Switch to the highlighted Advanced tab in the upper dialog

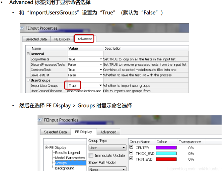click(x=85, y=39)
